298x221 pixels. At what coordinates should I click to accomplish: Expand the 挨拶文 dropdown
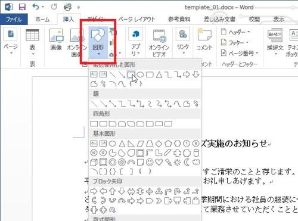(275, 54)
